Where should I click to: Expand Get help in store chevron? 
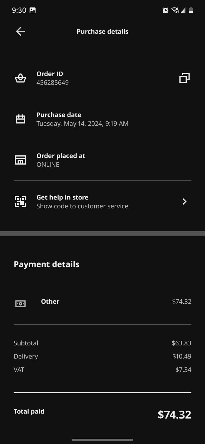[184, 201]
